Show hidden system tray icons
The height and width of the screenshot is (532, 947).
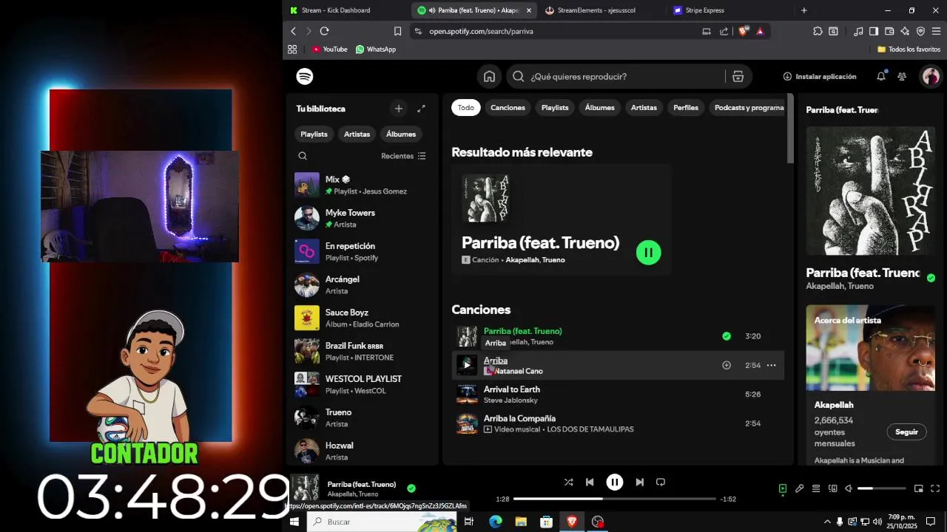pyautogui.click(x=827, y=522)
